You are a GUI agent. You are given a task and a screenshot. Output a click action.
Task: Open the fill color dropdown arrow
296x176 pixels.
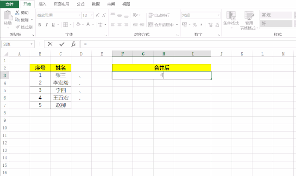(83, 25)
